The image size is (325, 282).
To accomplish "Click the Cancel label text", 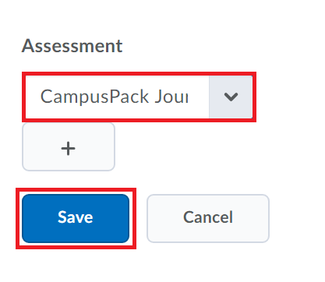I will coord(208,217).
